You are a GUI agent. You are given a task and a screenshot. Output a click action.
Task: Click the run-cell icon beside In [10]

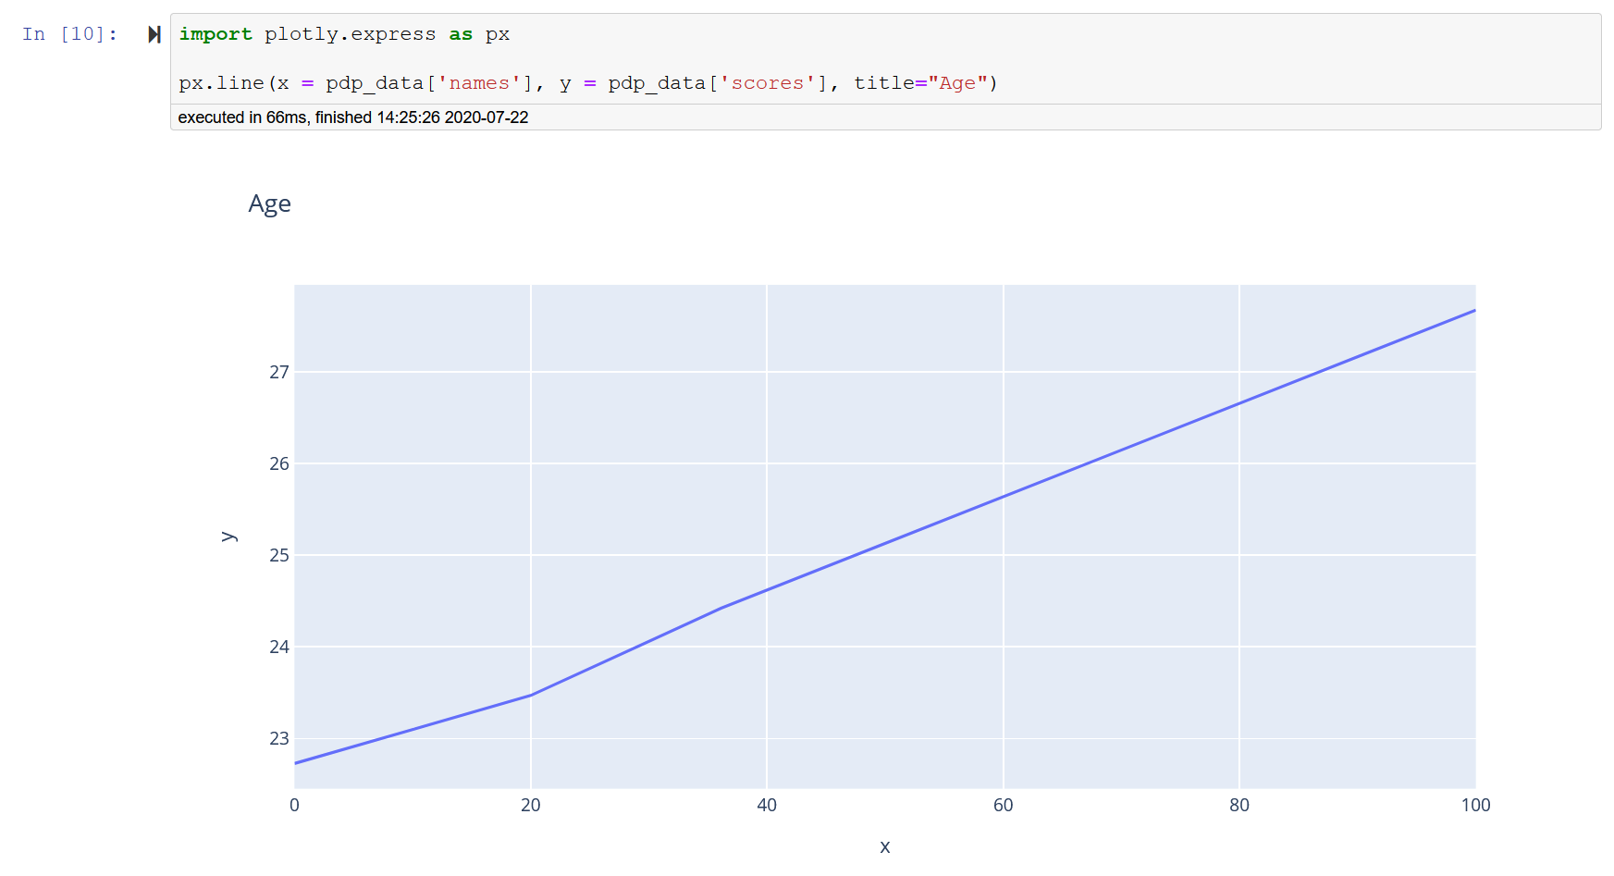tap(154, 33)
